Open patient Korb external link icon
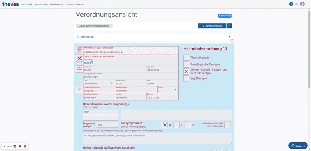This screenshot has width=311, height=151. pos(92,63)
